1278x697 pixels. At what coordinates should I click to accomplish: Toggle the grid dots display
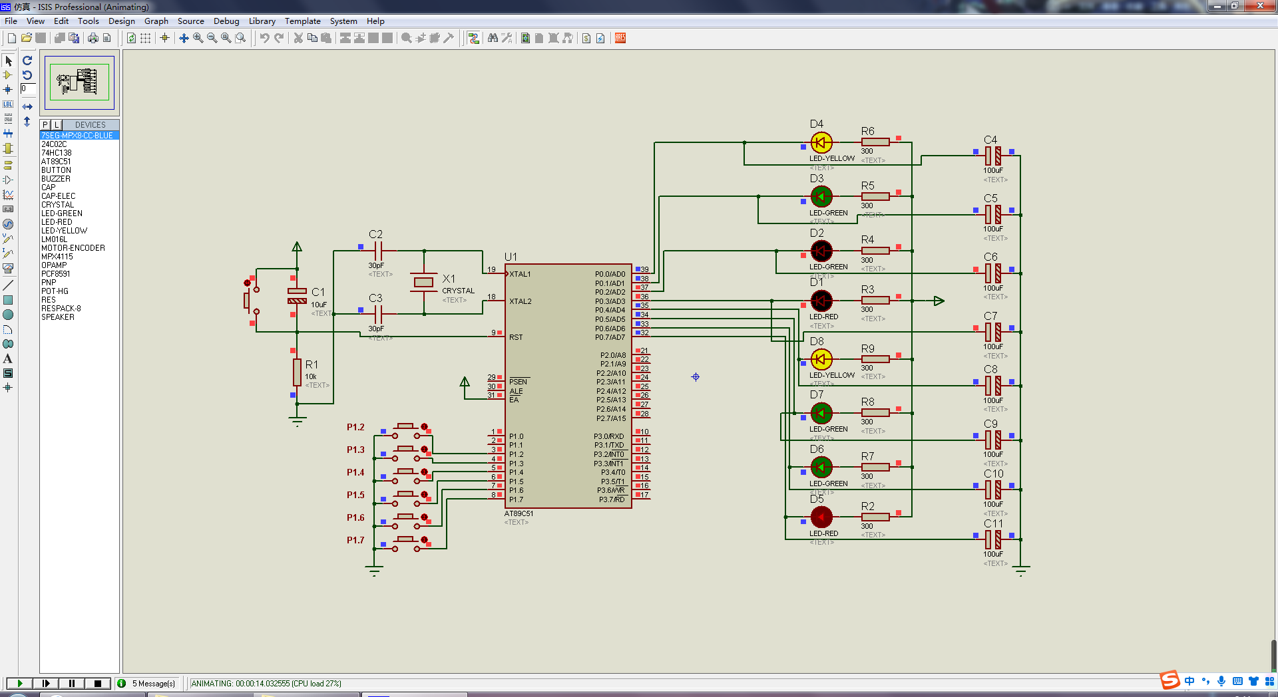point(145,38)
